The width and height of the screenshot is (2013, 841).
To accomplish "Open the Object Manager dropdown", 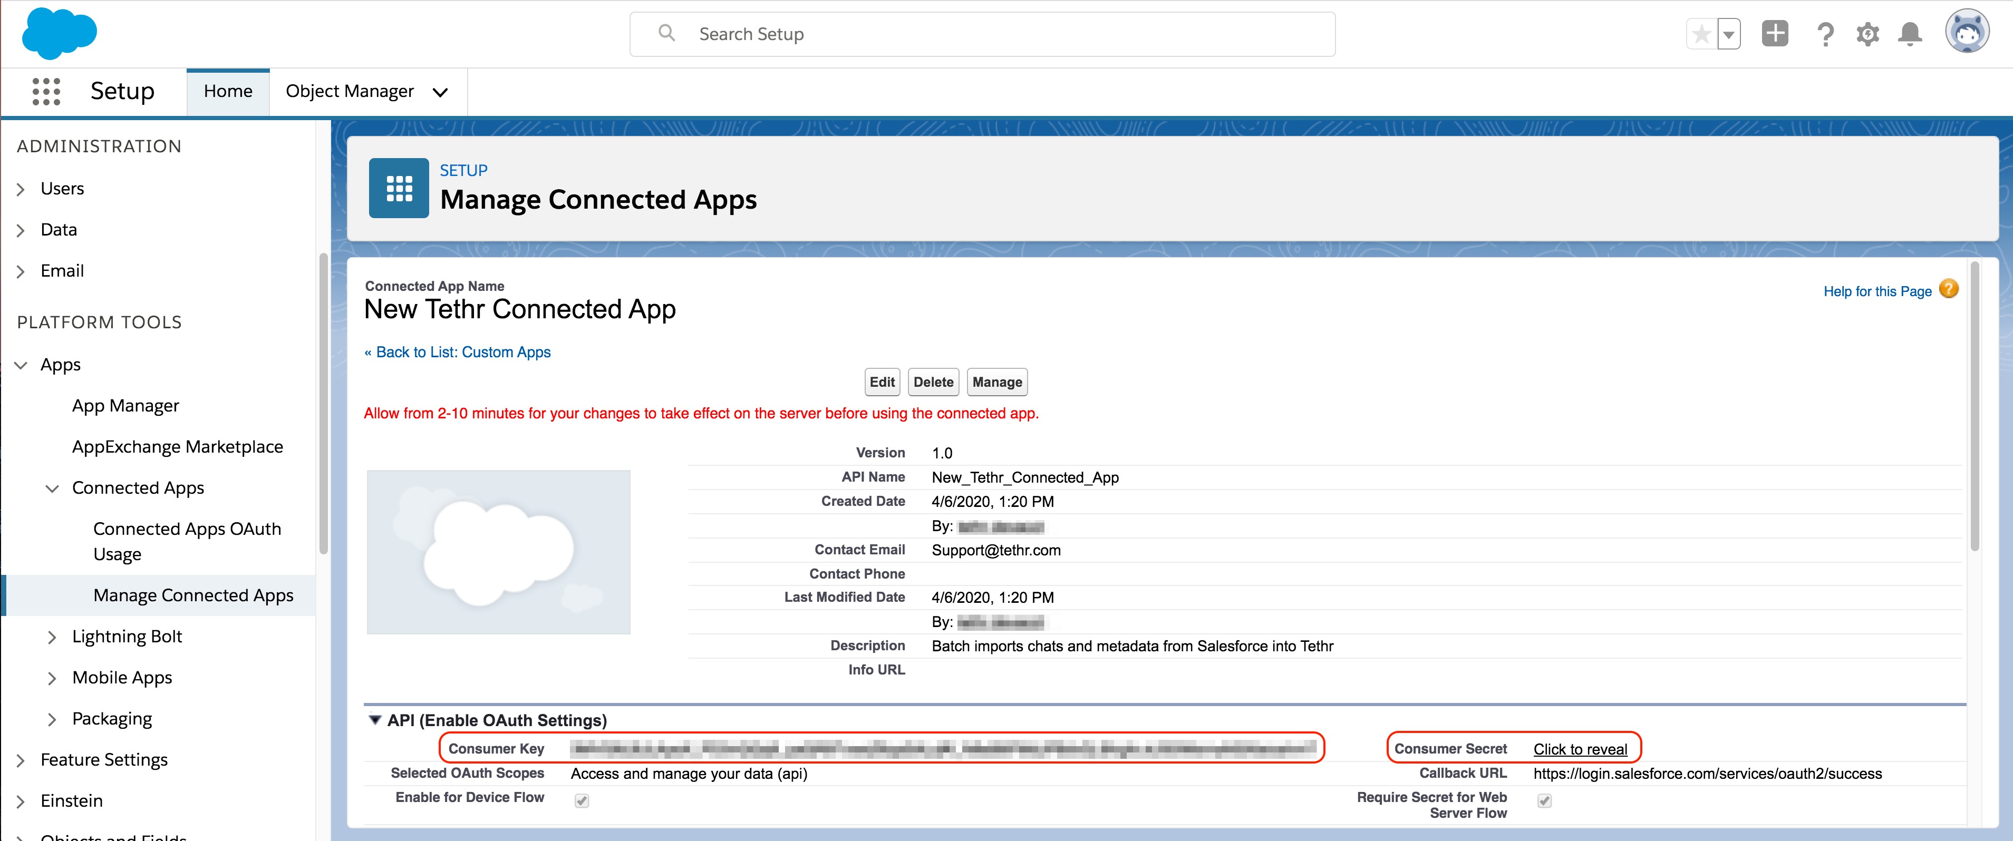I will tap(440, 91).
